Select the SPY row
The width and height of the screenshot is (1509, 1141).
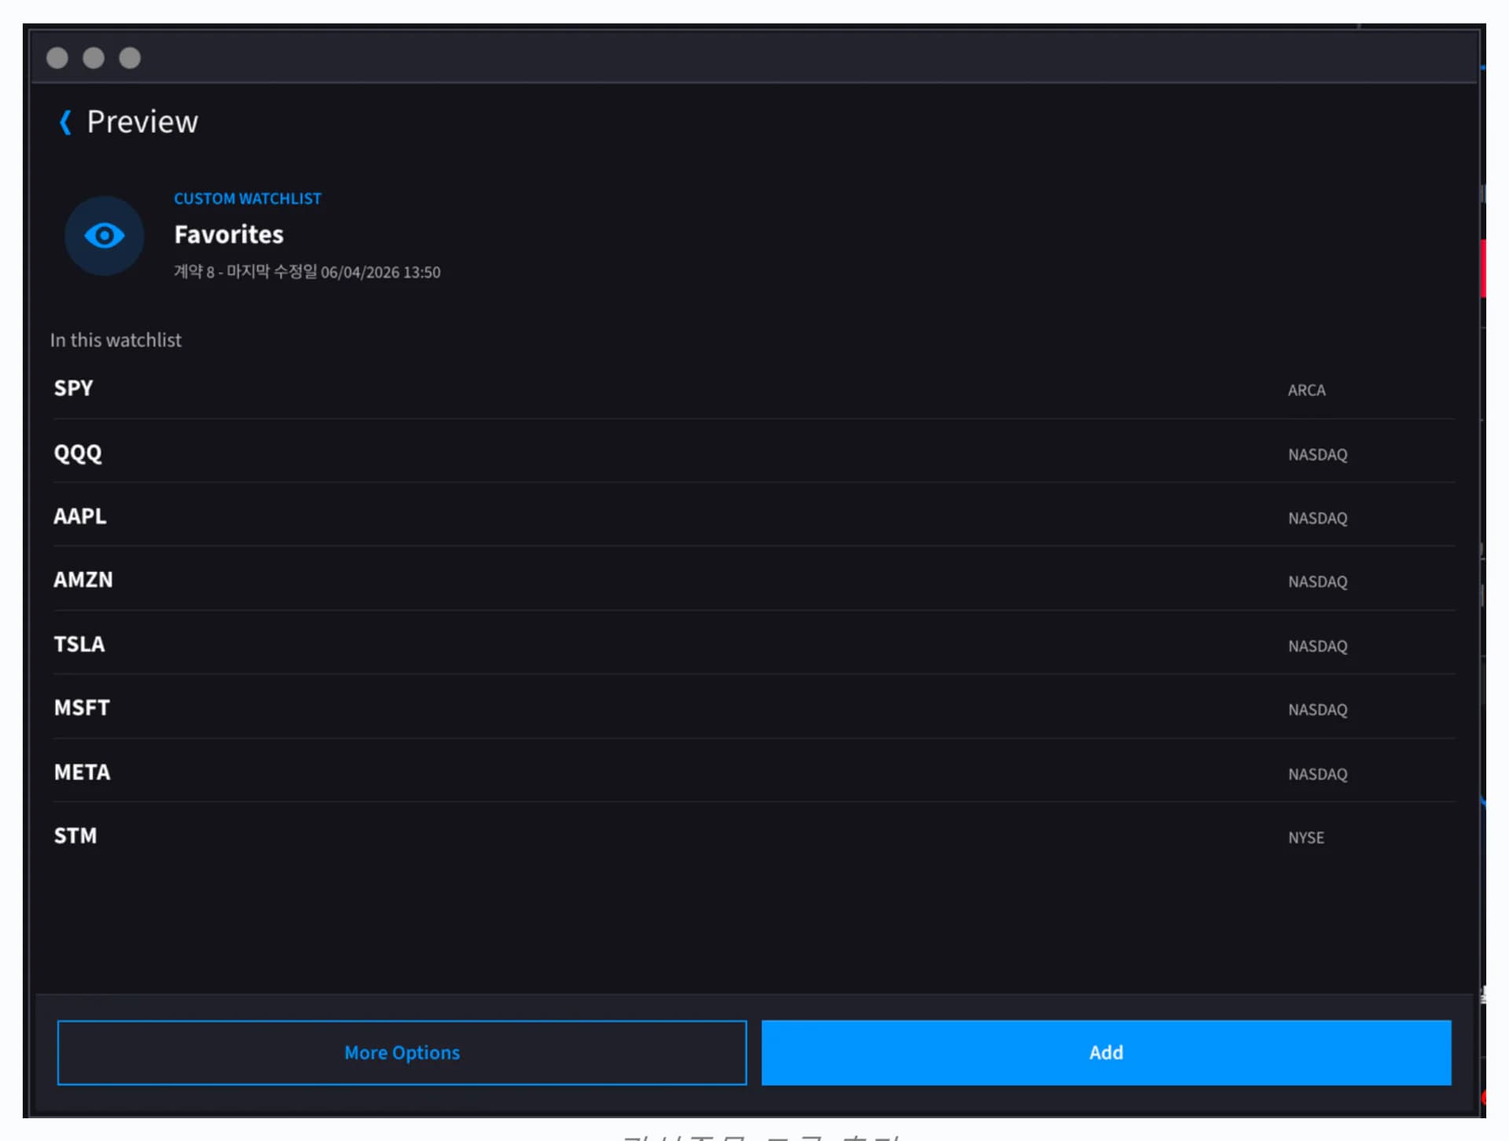(x=754, y=388)
